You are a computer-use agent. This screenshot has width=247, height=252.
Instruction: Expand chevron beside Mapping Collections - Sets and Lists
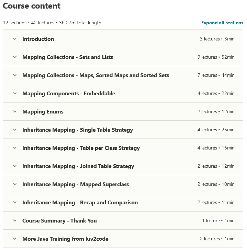click(15, 57)
